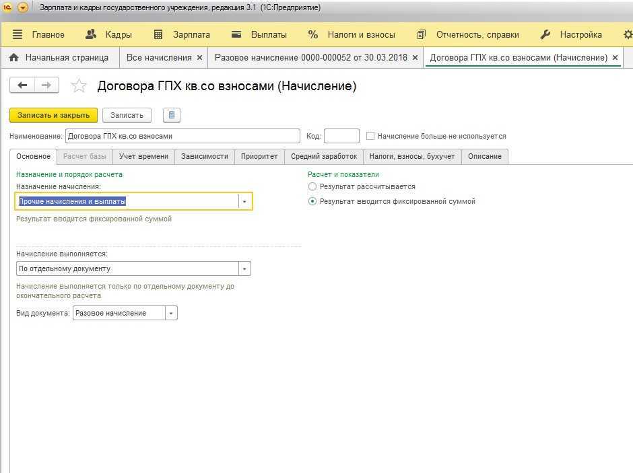Go back with the left arrow button

point(22,85)
